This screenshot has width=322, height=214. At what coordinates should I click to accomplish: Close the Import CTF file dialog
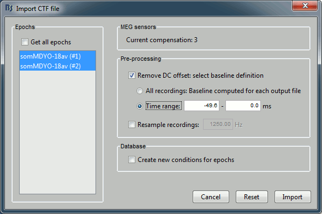point(305,5)
